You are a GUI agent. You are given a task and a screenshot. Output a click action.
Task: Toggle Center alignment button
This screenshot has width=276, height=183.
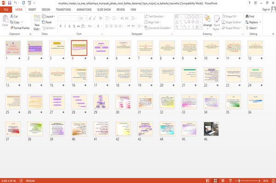(111, 26)
